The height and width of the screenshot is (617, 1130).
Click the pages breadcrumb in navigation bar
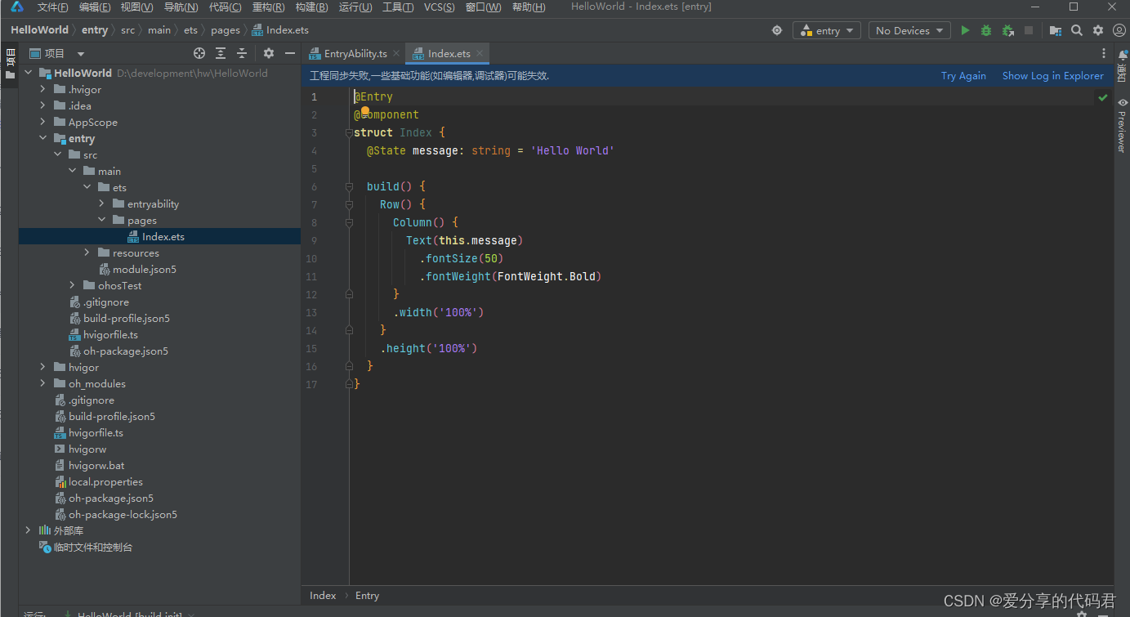[226, 30]
